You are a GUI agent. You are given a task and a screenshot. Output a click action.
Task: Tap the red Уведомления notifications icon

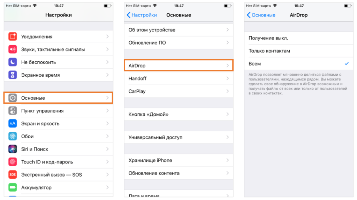coord(13,36)
